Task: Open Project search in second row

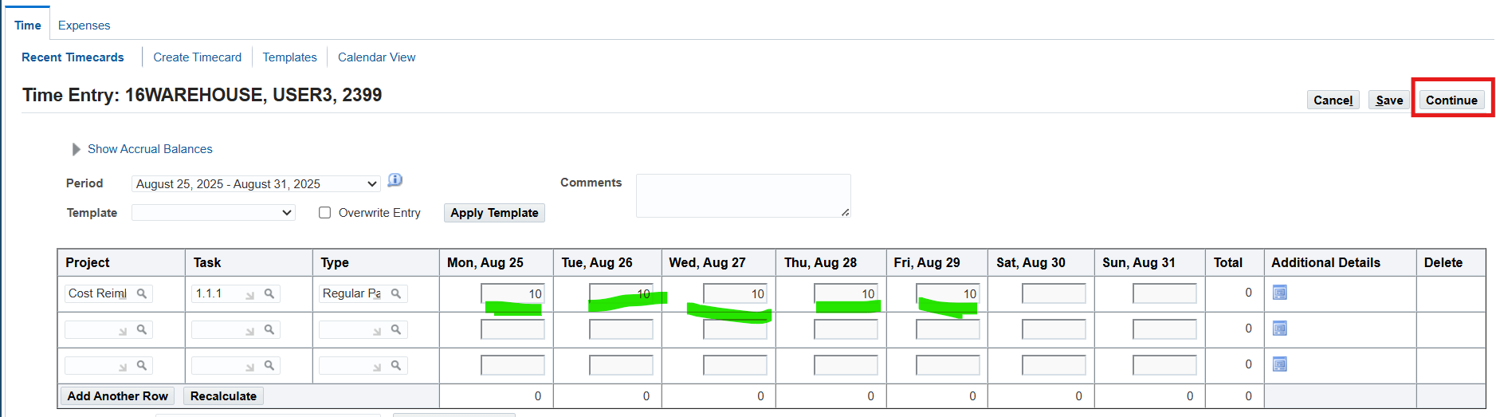Action: 142,329
